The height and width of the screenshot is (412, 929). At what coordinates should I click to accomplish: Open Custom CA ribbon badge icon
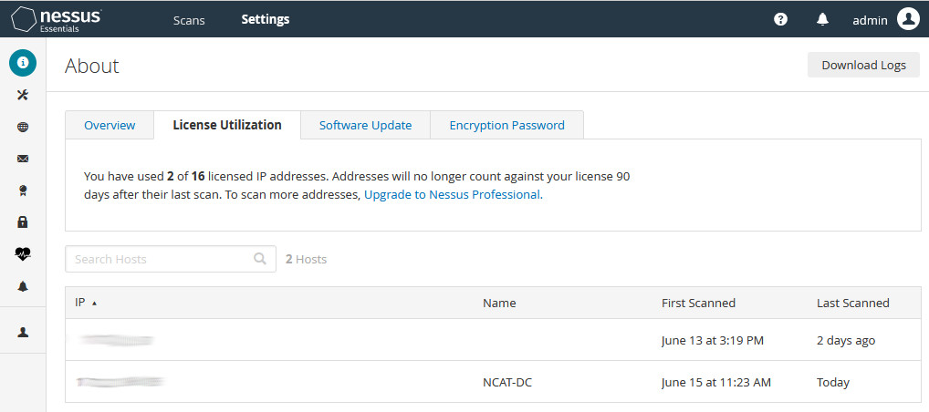(23, 190)
